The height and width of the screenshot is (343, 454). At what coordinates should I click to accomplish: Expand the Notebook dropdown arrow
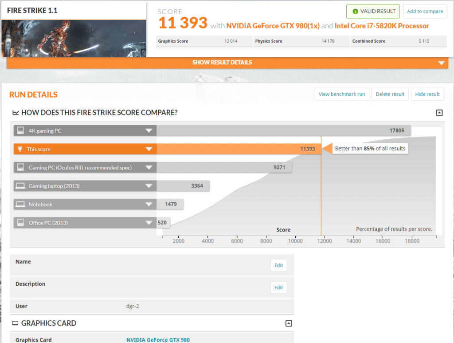pyautogui.click(x=149, y=204)
